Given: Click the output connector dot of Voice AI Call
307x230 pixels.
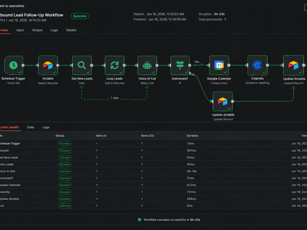Looking at the screenshot, I should pos(157,65).
